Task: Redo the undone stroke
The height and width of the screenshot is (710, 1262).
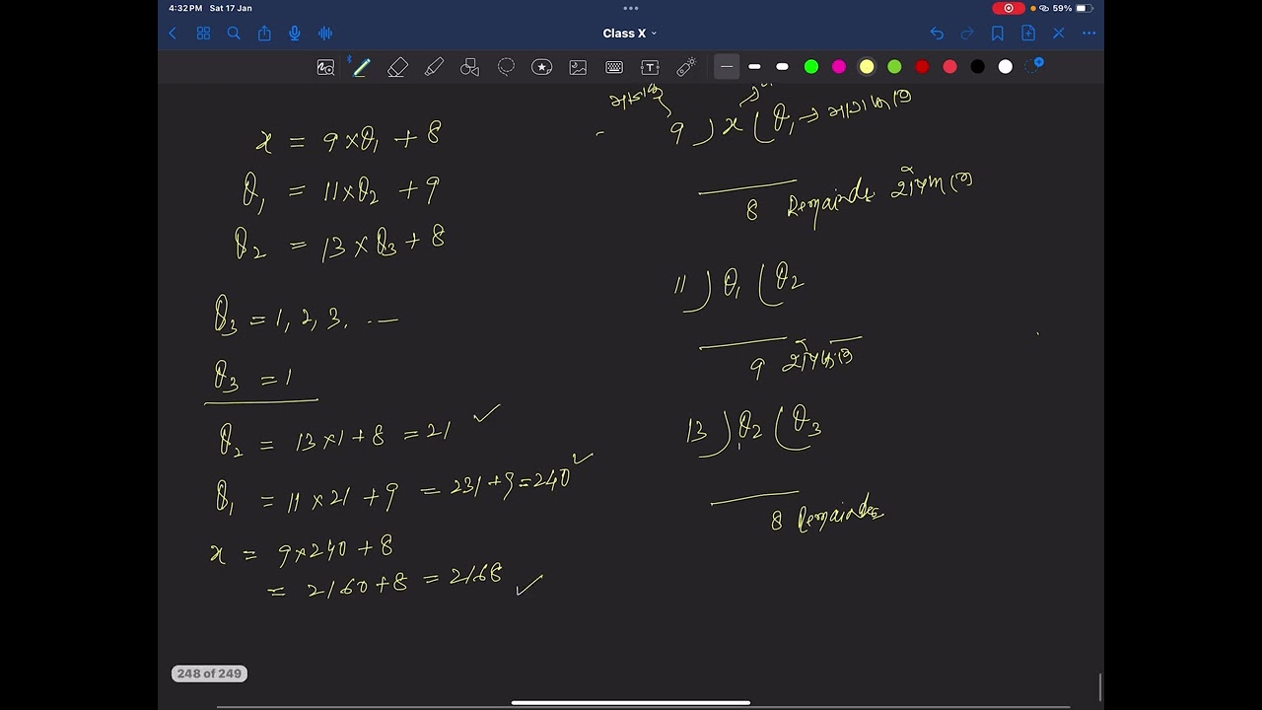Action: pos(967,34)
